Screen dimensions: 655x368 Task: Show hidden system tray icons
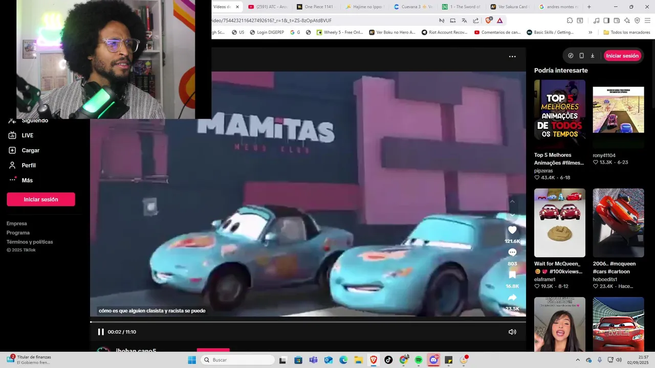coord(578,360)
